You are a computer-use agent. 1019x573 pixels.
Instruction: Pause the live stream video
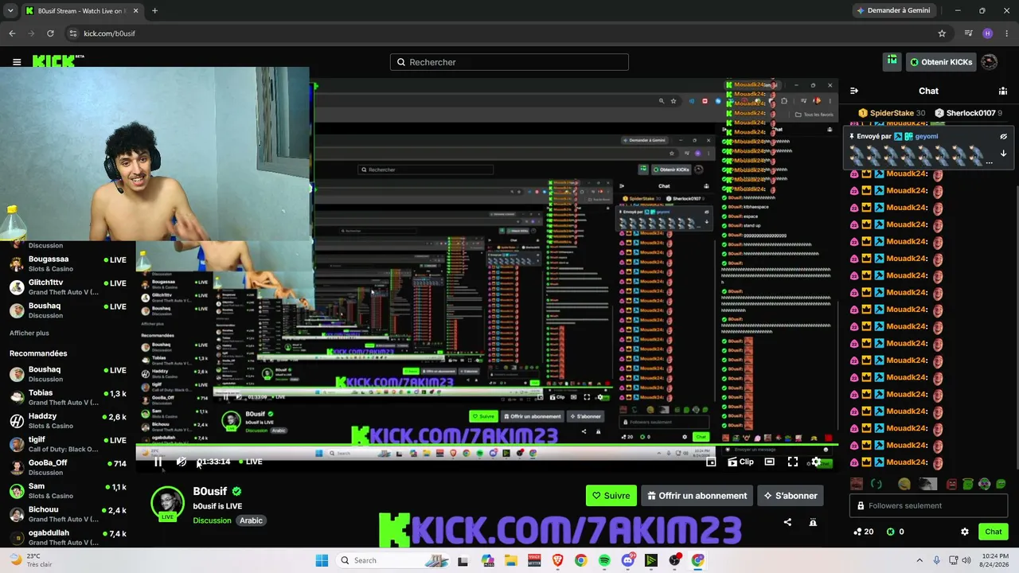158,462
